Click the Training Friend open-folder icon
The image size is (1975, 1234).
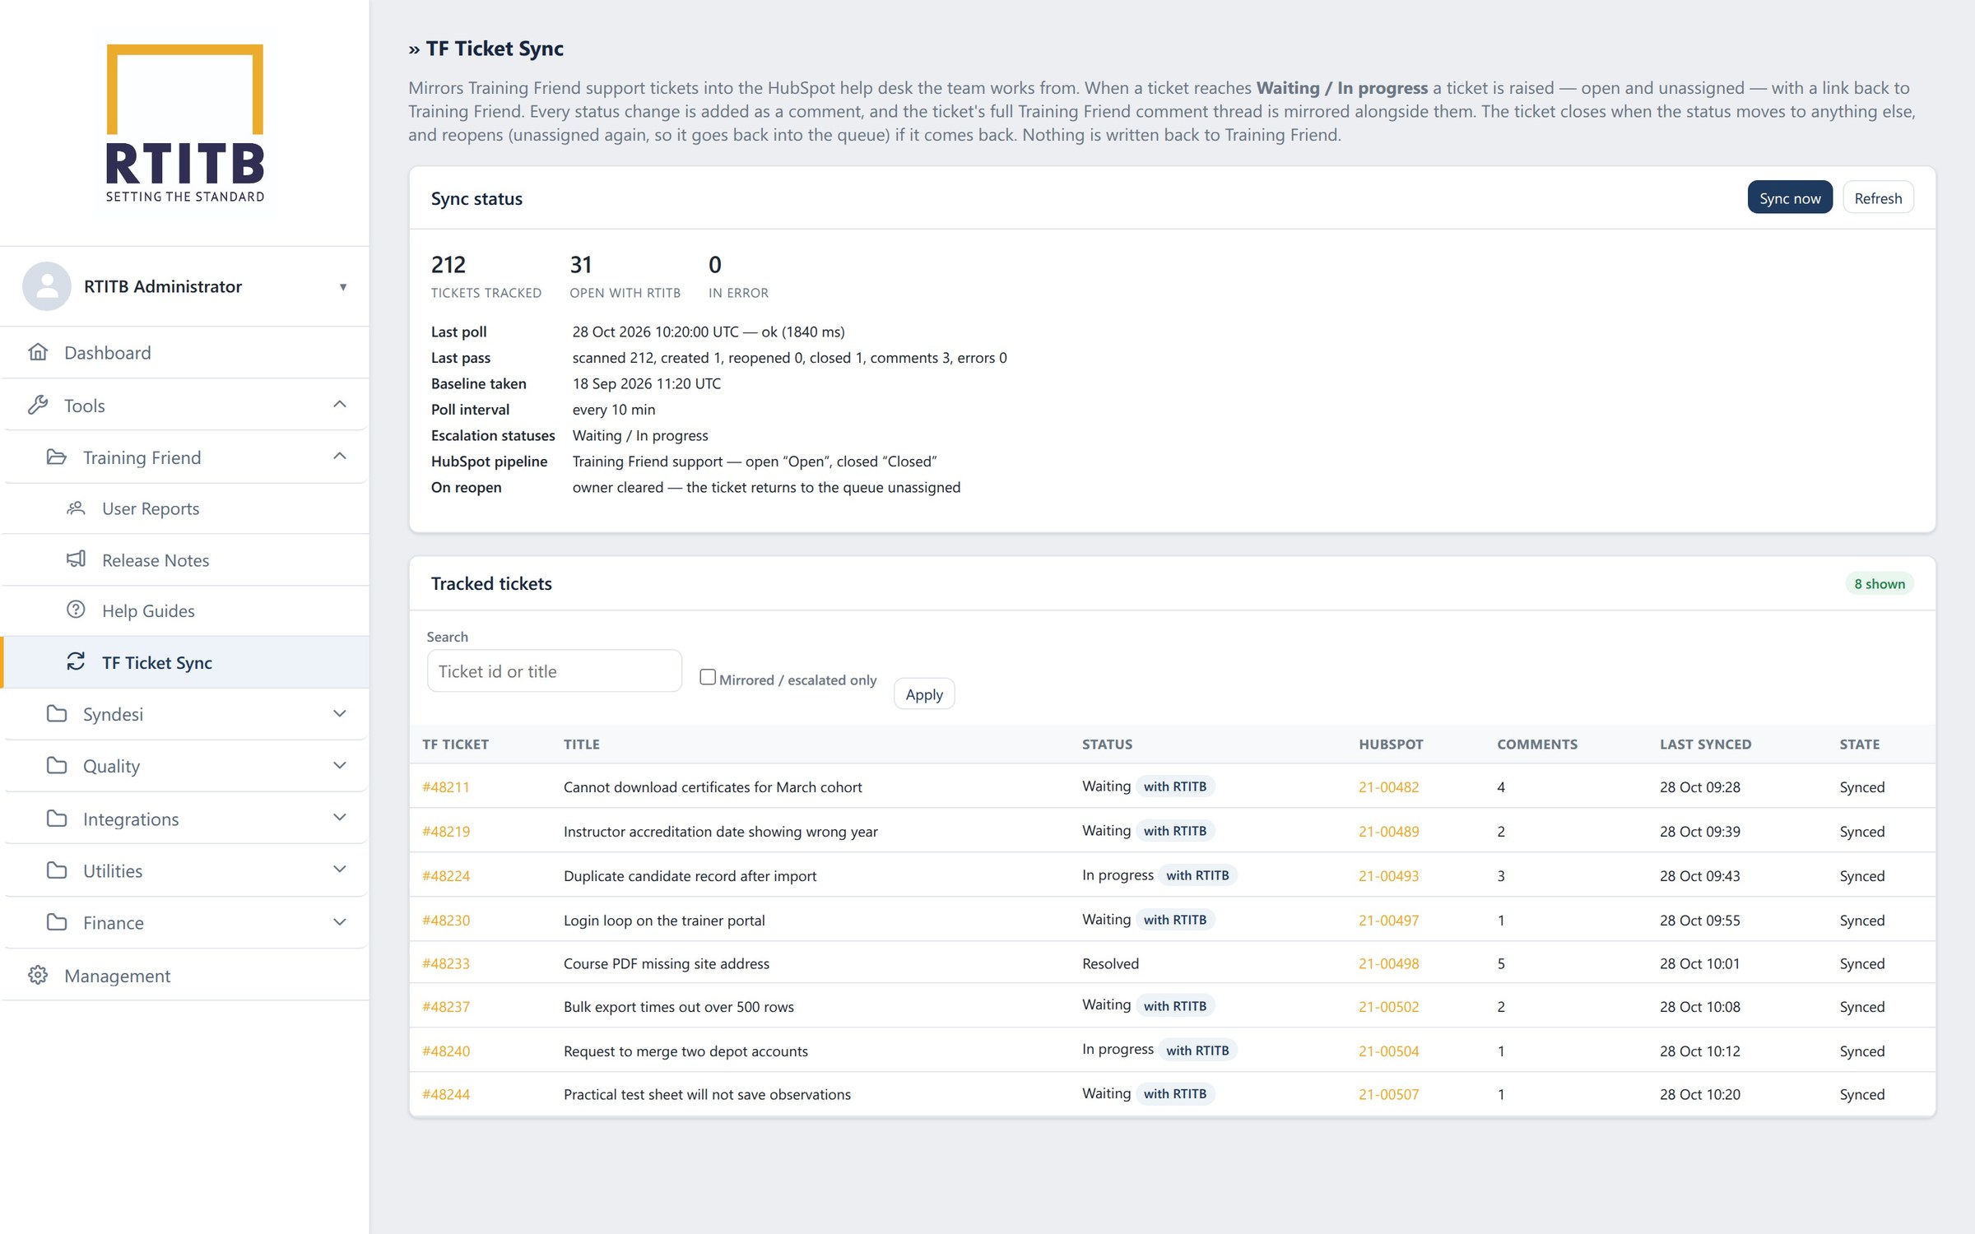point(57,457)
